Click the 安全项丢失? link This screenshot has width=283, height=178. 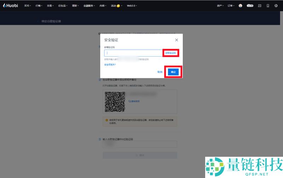110,65
